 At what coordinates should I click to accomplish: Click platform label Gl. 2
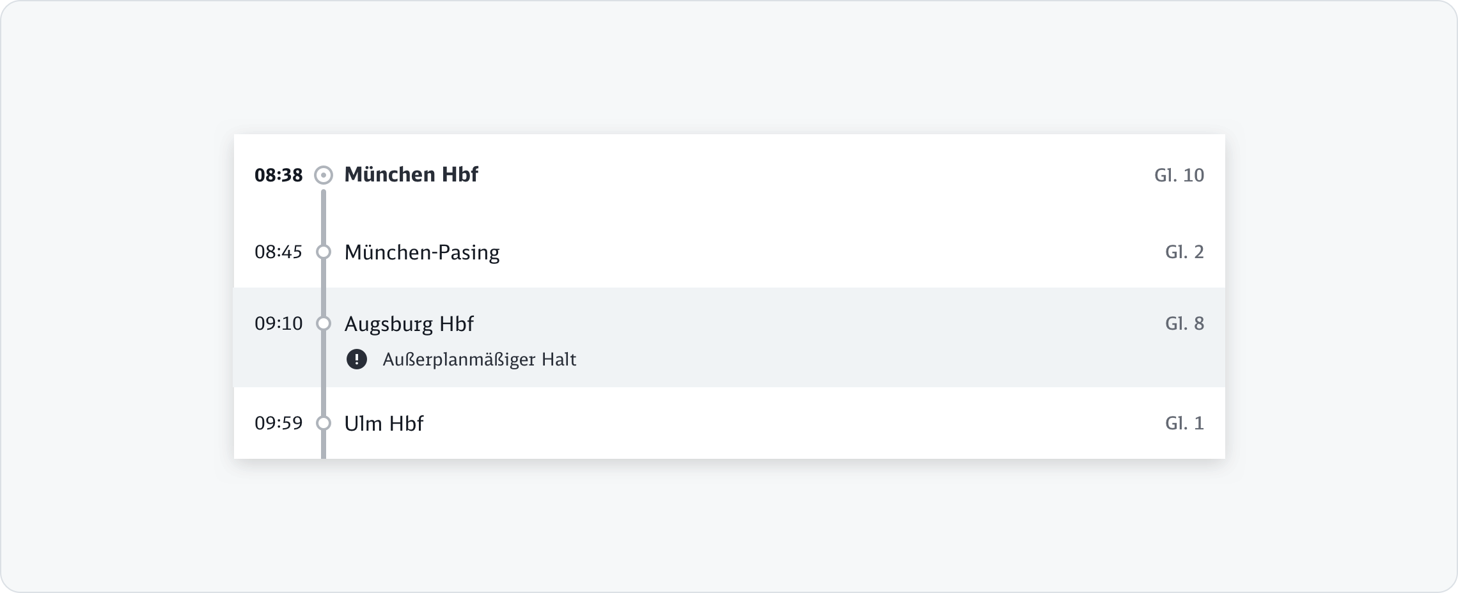coord(1184,252)
